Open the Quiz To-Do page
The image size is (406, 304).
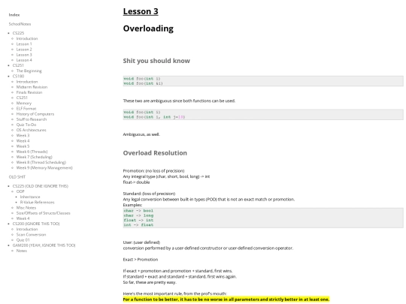click(26, 125)
